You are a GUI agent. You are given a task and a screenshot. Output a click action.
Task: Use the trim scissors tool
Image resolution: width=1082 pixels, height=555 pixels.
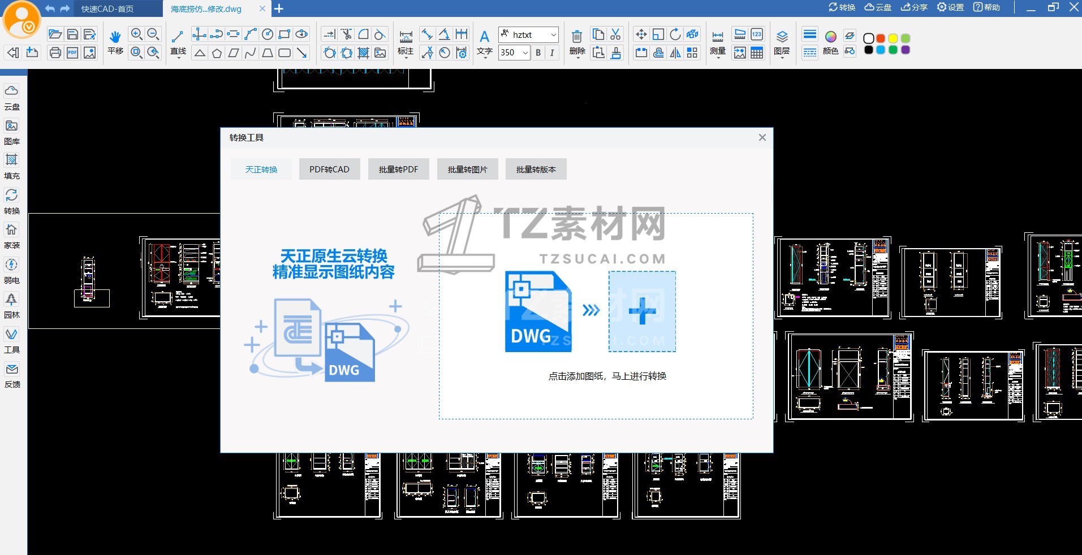[x=347, y=34]
